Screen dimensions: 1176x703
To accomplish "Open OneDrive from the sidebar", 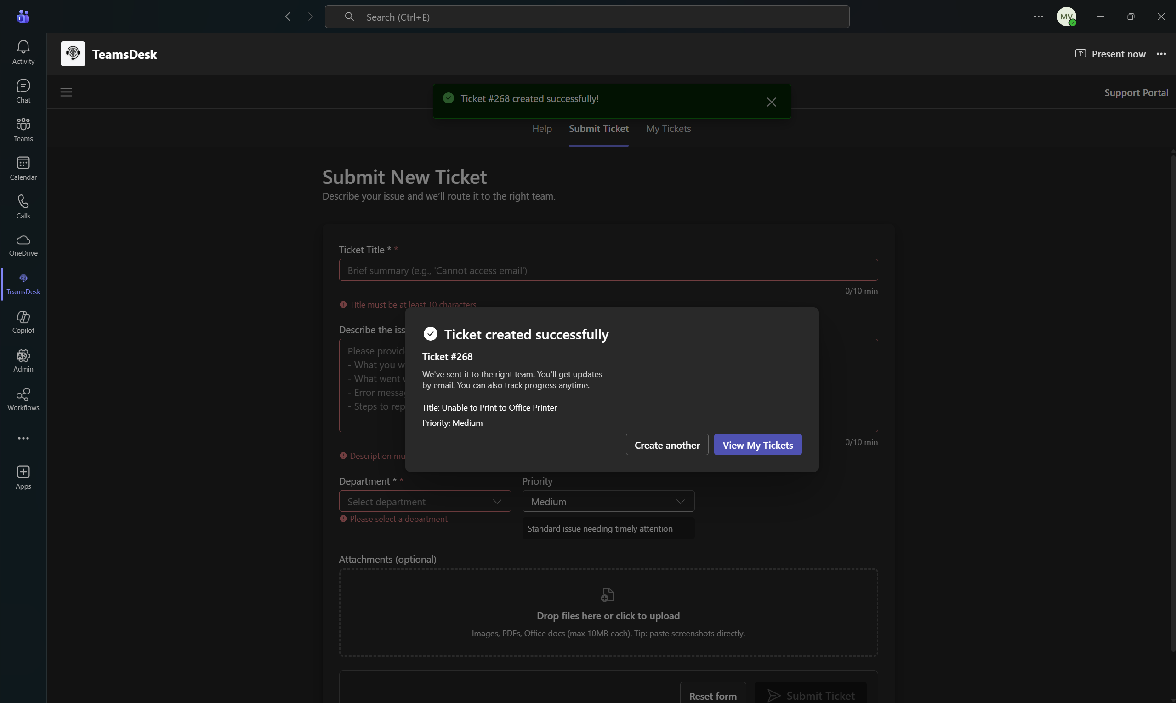I will (23, 245).
